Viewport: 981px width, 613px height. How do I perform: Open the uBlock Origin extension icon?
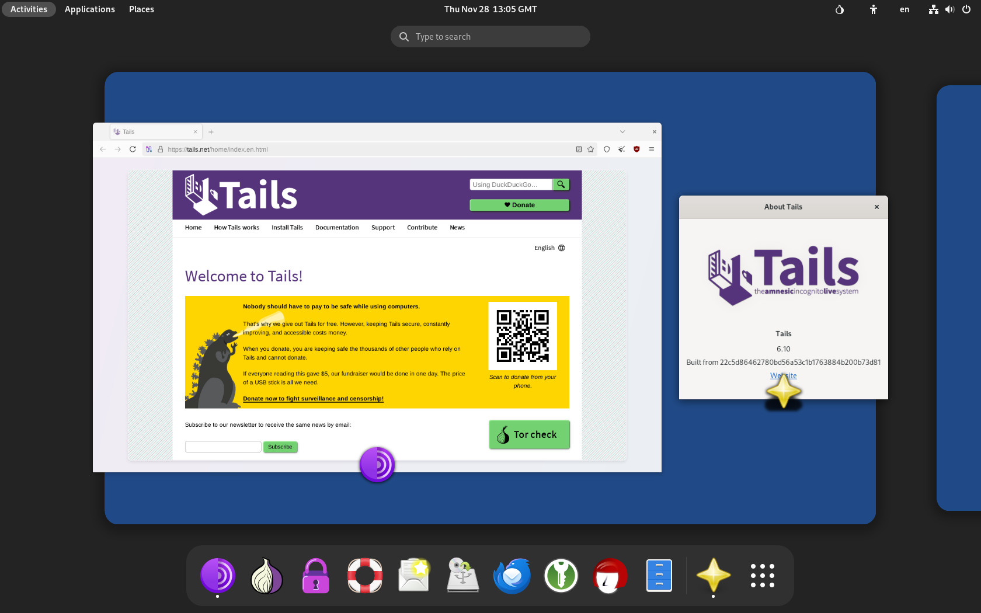coord(636,149)
